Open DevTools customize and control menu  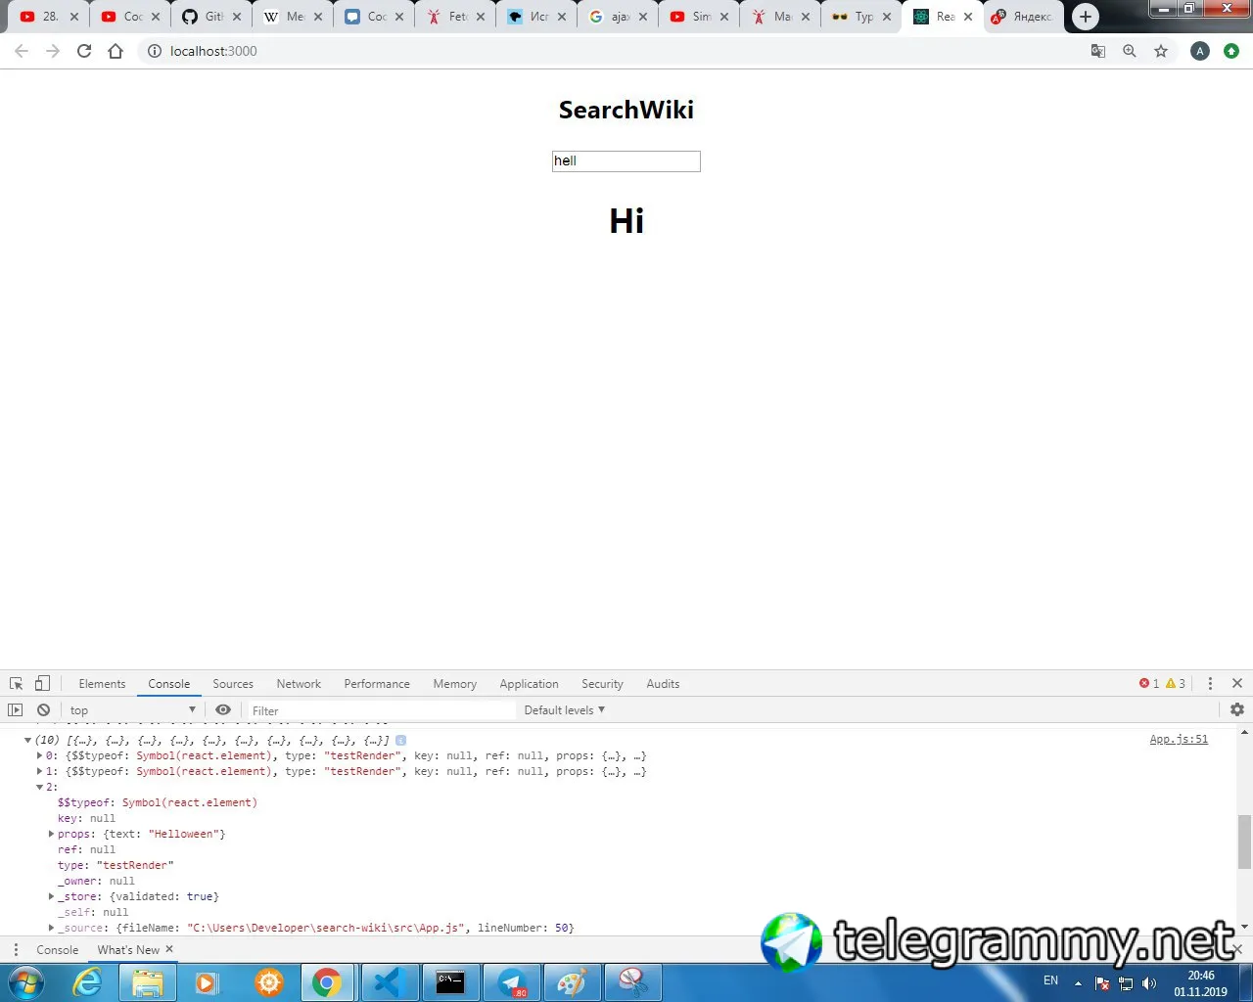1210,684
